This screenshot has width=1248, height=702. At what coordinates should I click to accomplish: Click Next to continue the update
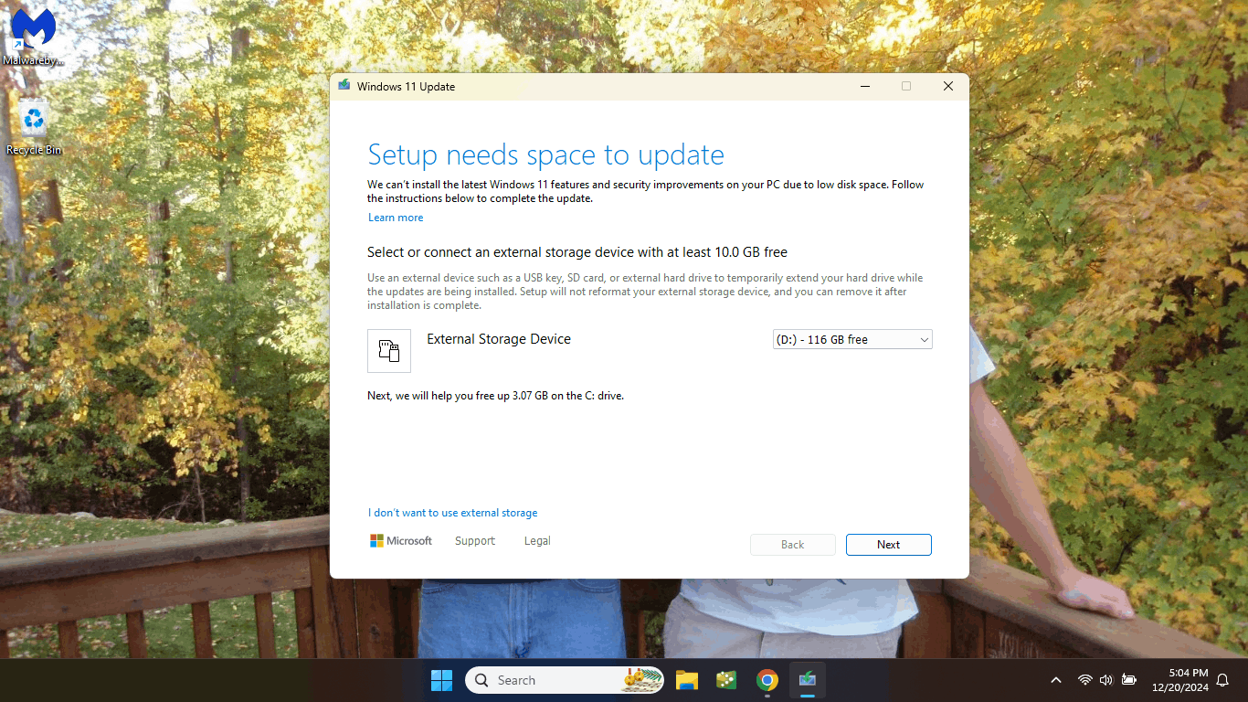[888, 544]
